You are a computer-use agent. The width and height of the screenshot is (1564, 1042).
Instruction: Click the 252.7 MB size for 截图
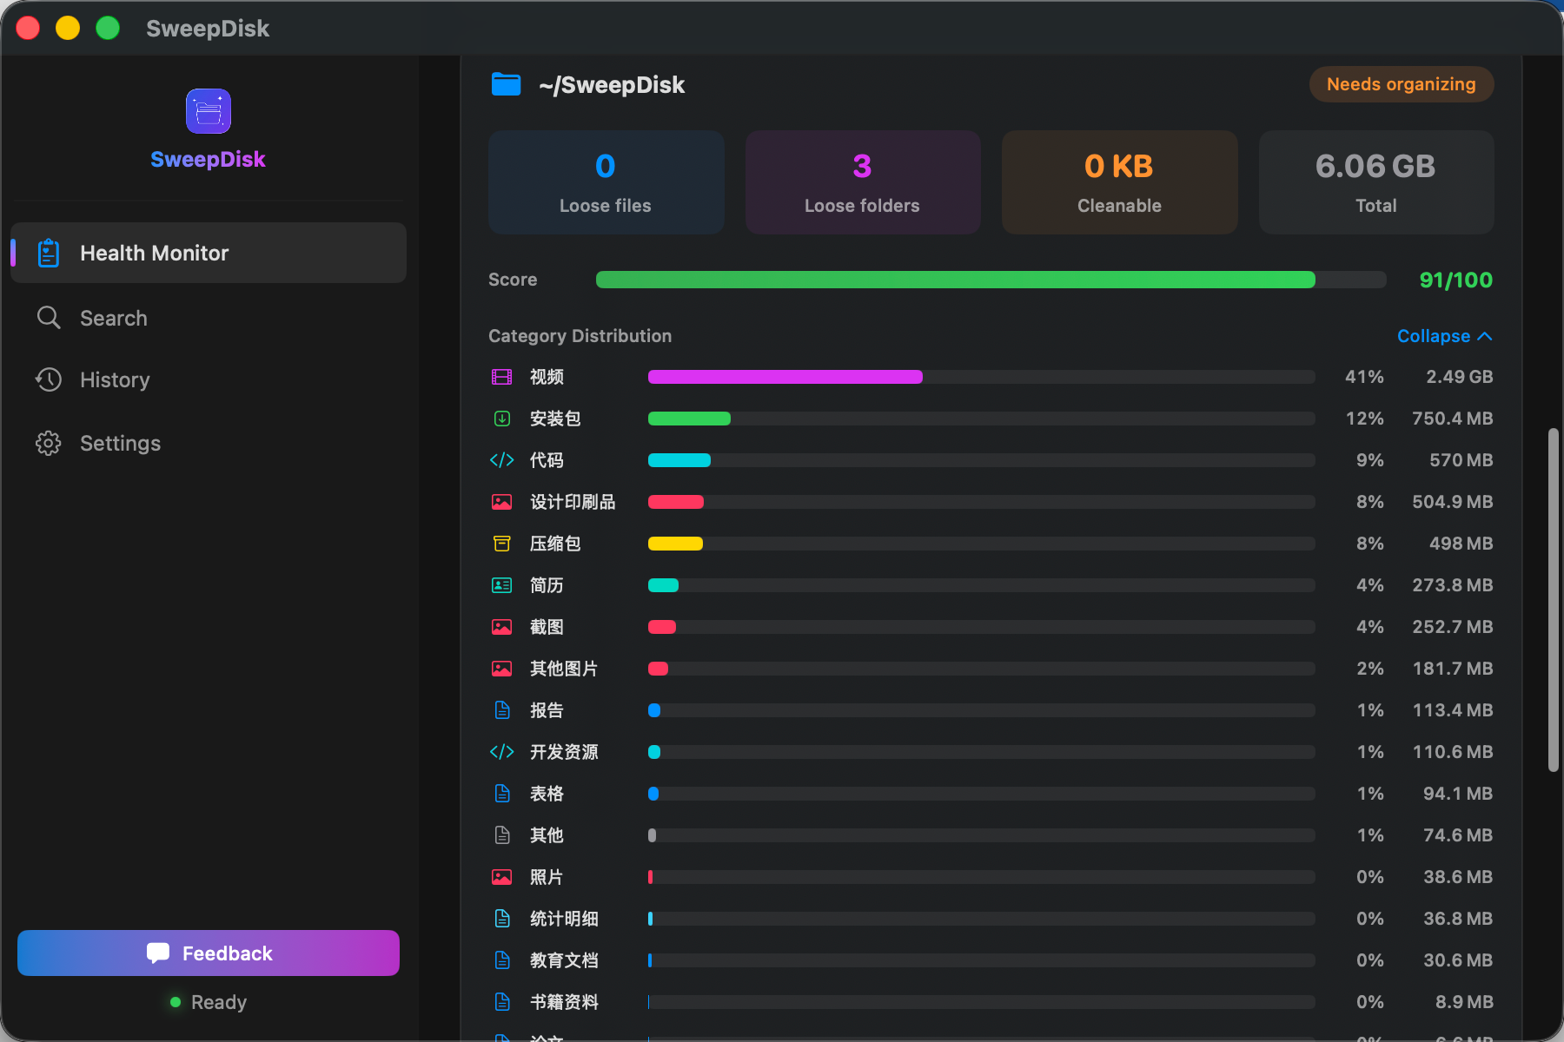pyautogui.click(x=1452, y=627)
